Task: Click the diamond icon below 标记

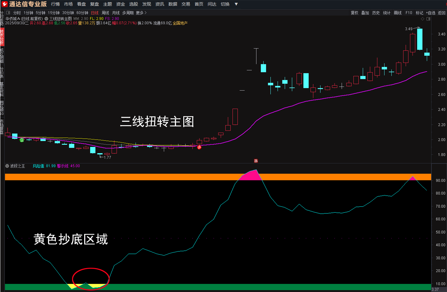Action: [422, 19]
